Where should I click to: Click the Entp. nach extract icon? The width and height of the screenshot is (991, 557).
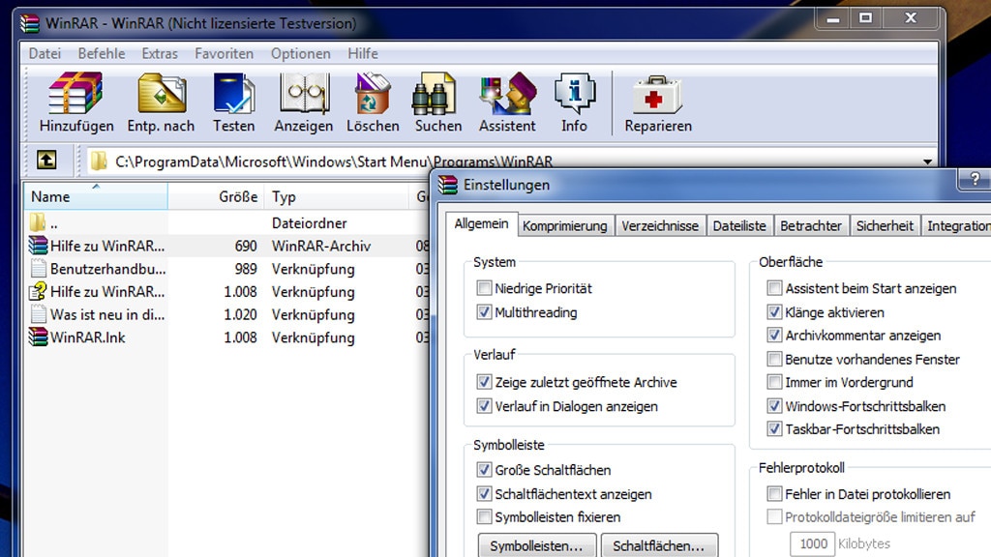coord(162,94)
